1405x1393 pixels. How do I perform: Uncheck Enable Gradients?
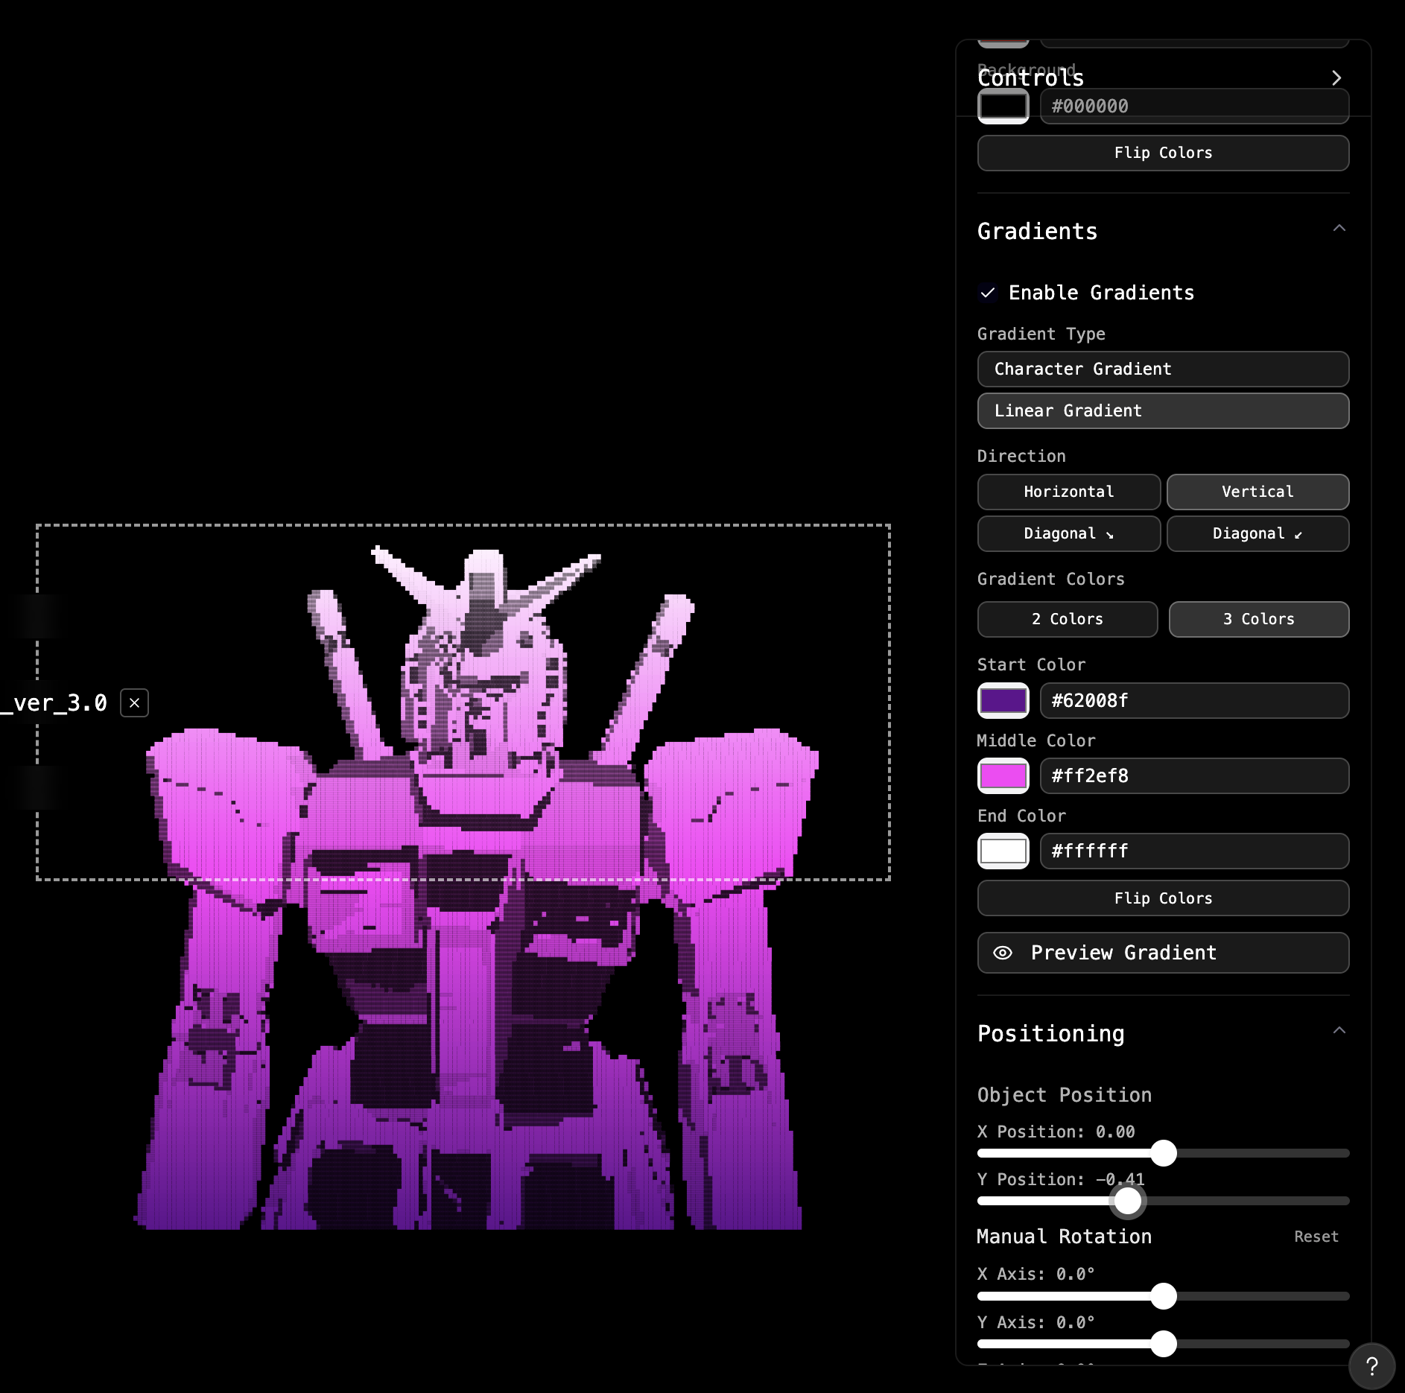(989, 293)
